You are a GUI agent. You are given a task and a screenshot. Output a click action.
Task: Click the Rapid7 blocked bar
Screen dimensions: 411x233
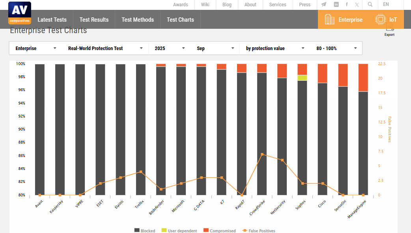242,134
